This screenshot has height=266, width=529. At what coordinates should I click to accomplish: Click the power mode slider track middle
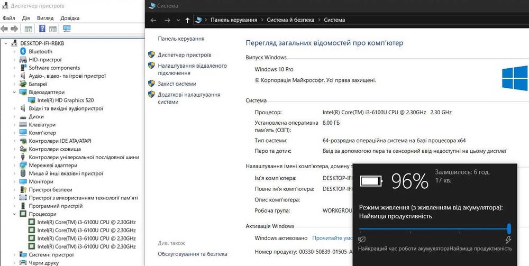[434, 228]
